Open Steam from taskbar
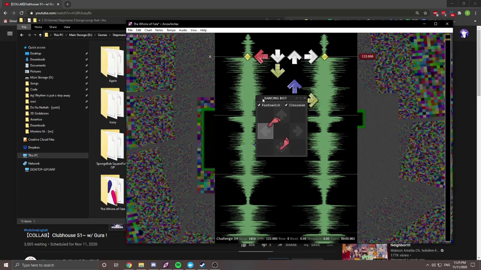The height and width of the screenshot is (270, 481). (x=202, y=265)
